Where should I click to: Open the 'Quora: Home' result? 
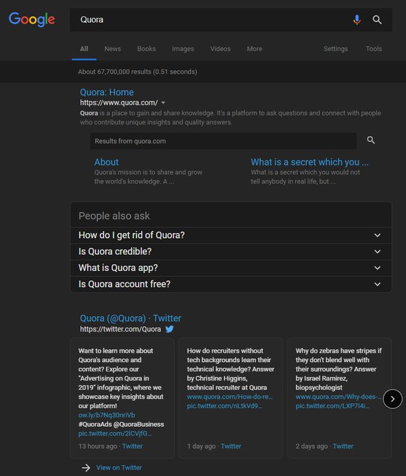click(107, 92)
